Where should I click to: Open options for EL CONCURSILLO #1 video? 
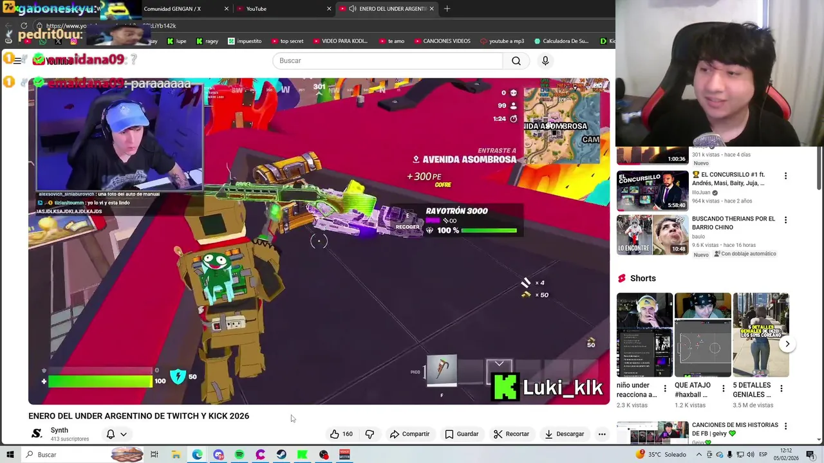click(785, 176)
